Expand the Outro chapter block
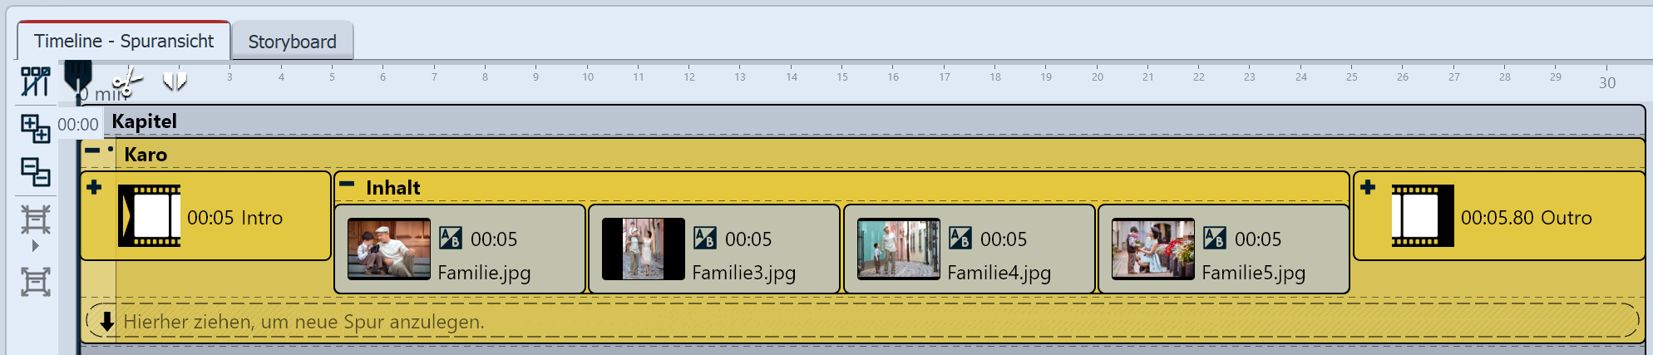 coord(1368,187)
